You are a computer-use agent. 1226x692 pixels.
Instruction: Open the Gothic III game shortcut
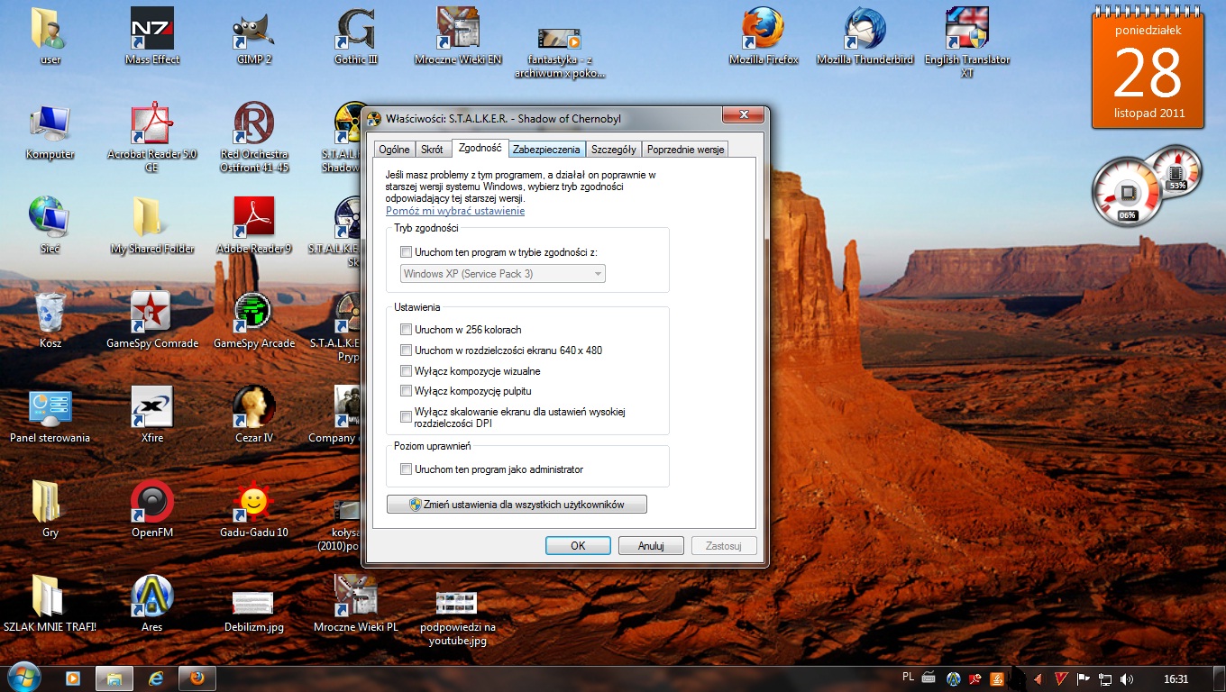[x=356, y=36]
